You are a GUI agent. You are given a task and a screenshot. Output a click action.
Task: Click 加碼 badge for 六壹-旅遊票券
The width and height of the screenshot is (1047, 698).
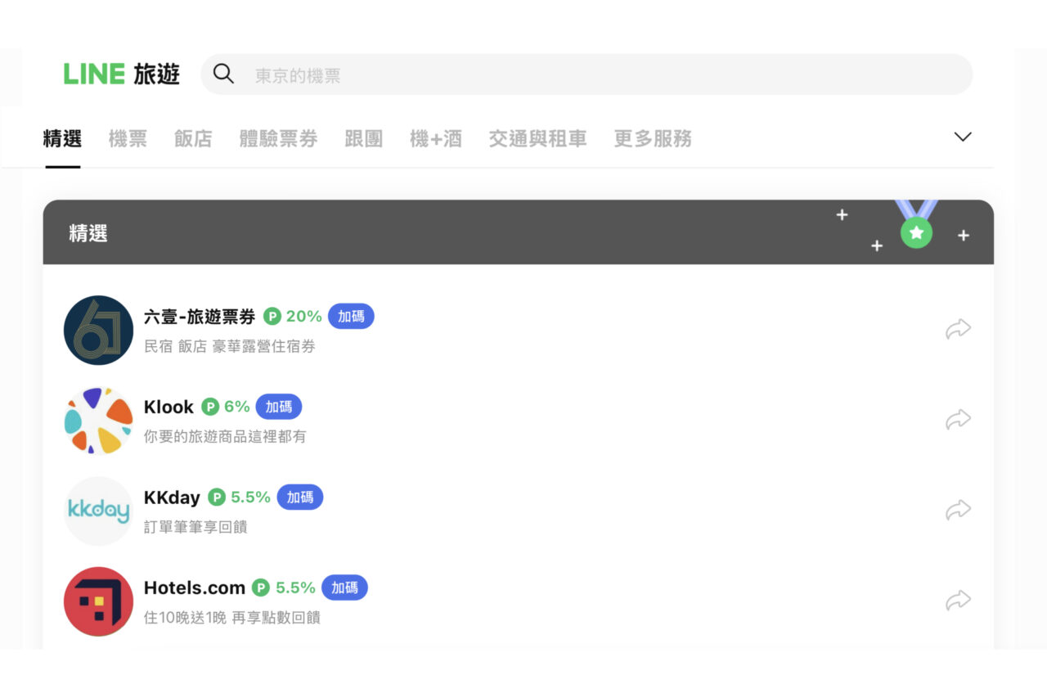click(x=351, y=317)
